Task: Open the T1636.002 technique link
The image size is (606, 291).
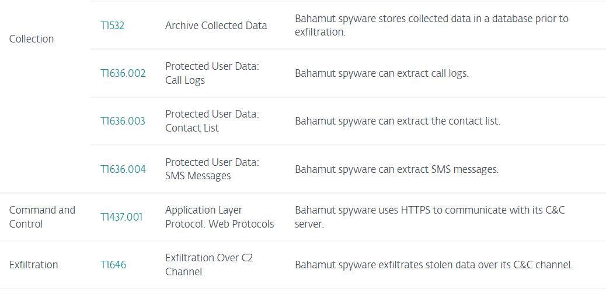Action: click(123, 73)
